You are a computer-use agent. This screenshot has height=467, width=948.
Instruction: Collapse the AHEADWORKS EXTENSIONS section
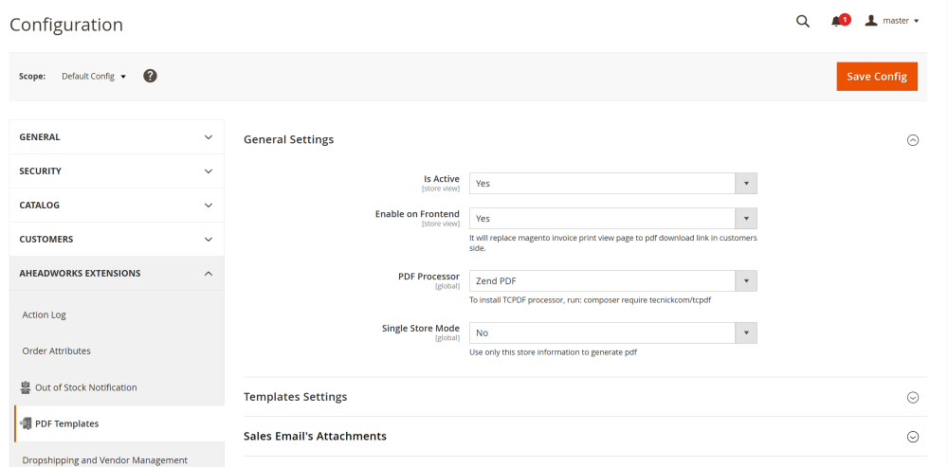pyautogui.click(x=117, y=273)
